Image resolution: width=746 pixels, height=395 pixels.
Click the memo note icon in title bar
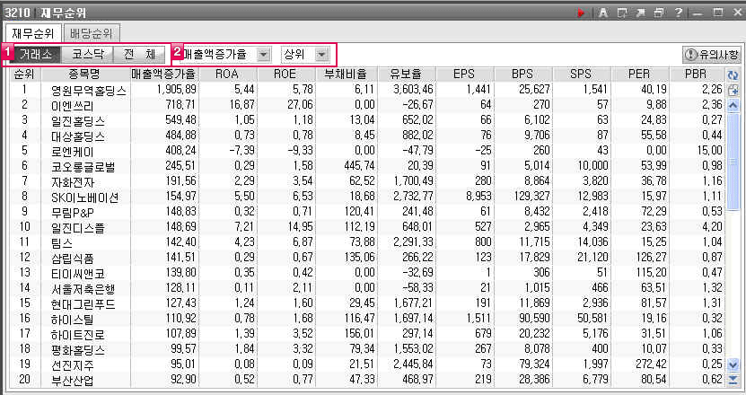[622, 13]
